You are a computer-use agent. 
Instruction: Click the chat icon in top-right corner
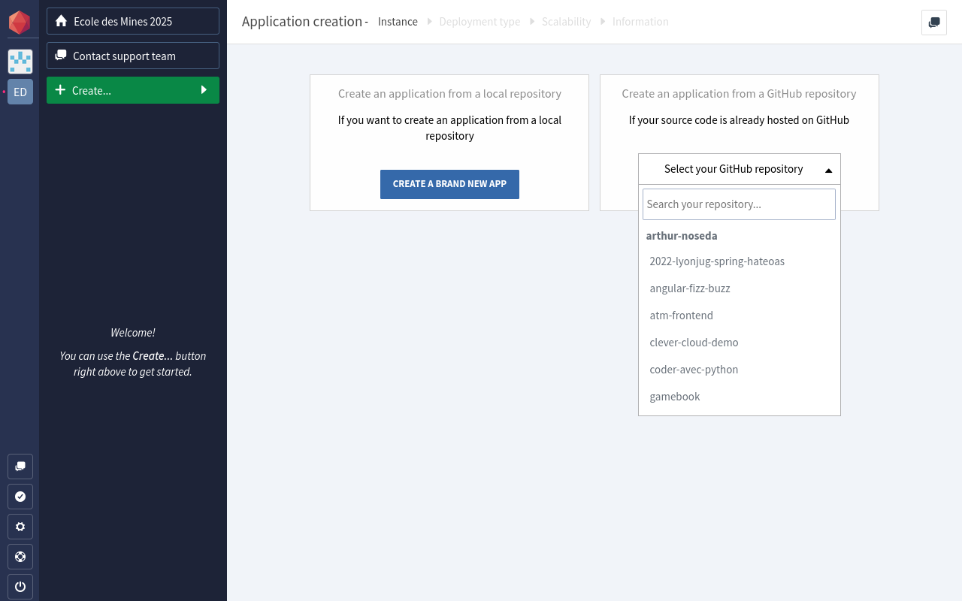coord(933,23)
